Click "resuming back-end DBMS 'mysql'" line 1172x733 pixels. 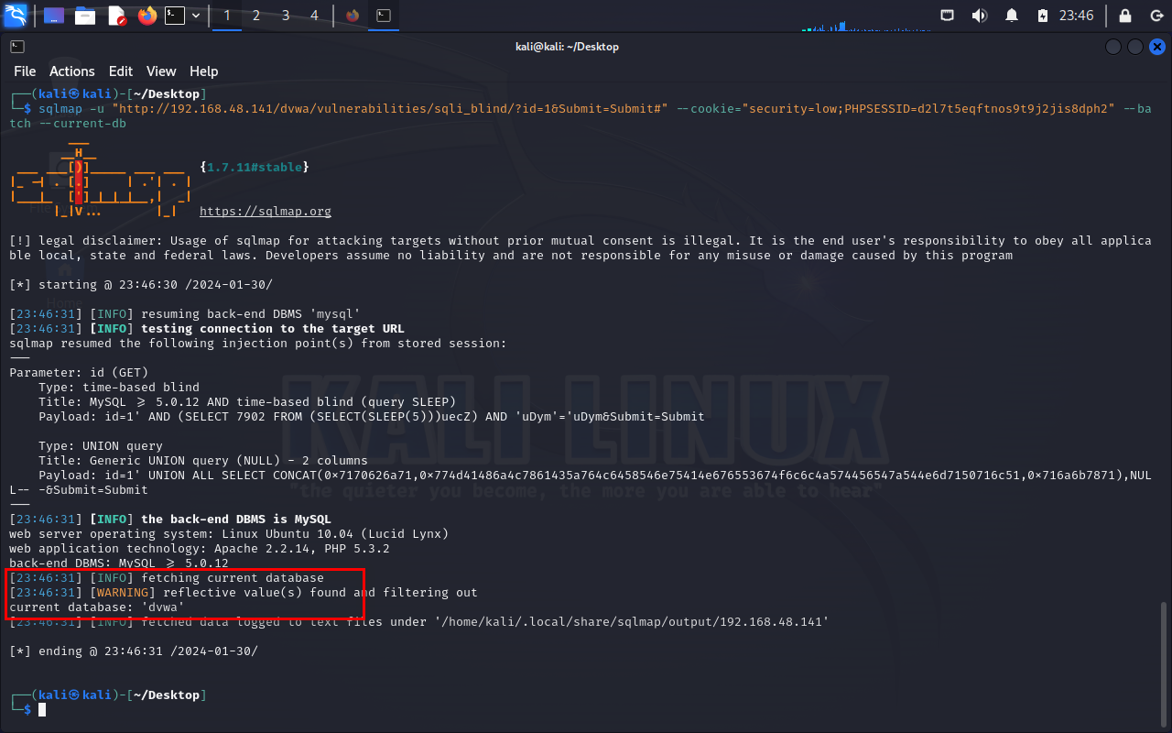185,314
